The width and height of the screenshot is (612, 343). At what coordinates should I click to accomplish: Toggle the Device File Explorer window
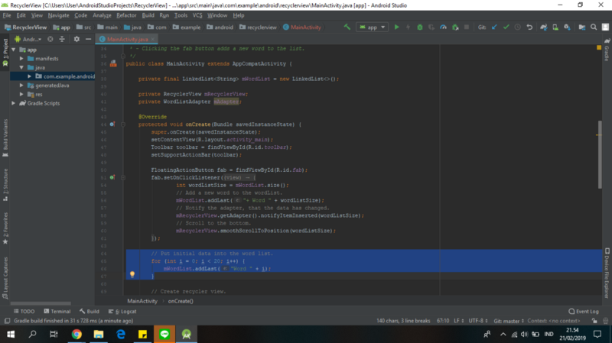(607, 273)
